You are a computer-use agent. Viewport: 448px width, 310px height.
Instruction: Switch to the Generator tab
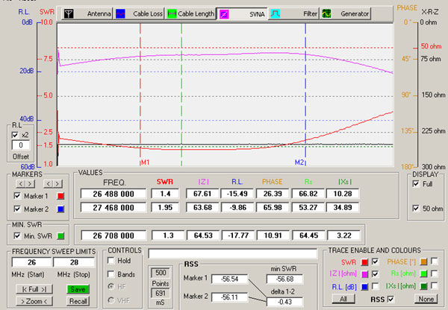[x=346, y=13]
